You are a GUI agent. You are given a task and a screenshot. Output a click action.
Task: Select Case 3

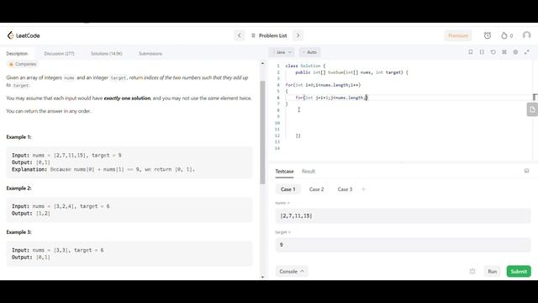click(x=345, y=189)
